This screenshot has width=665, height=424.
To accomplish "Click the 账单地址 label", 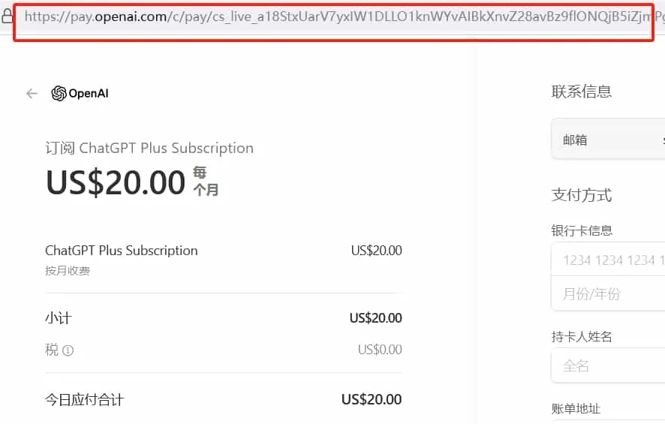I will click(x=576, y=409).
